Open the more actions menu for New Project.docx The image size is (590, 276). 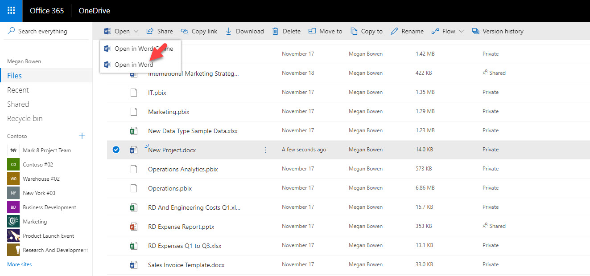pos(265,150)
